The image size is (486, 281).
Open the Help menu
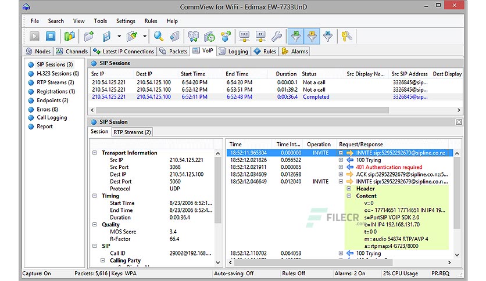[172, 21]
